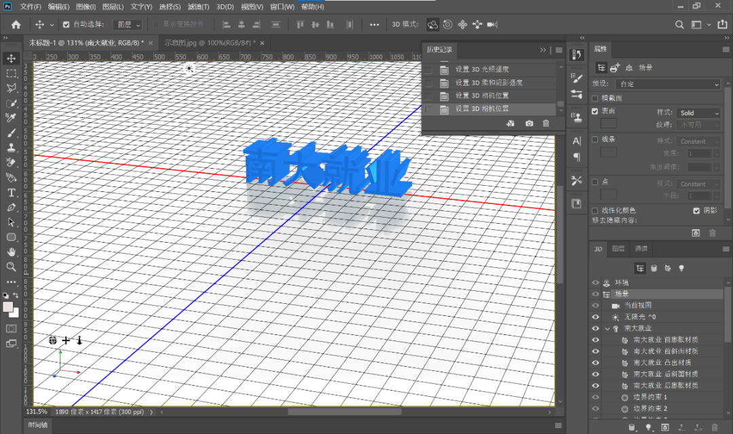Screen dimensions: 733x434
Task: Click the Home icon in options bar
Action: tap(16, 24)
